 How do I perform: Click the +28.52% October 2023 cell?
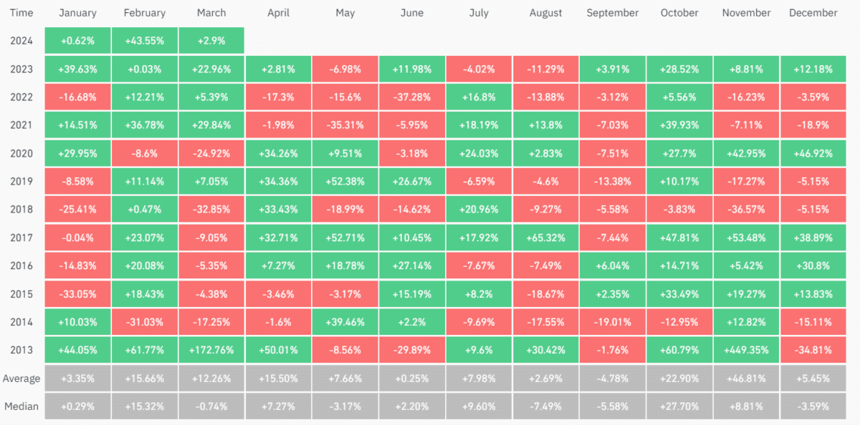point(679,69)
